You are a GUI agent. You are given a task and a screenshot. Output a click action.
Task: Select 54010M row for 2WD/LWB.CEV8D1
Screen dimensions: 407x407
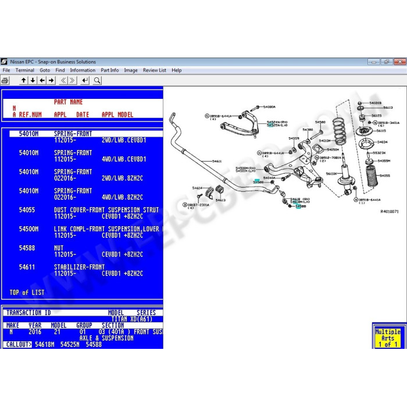[86, 137]
